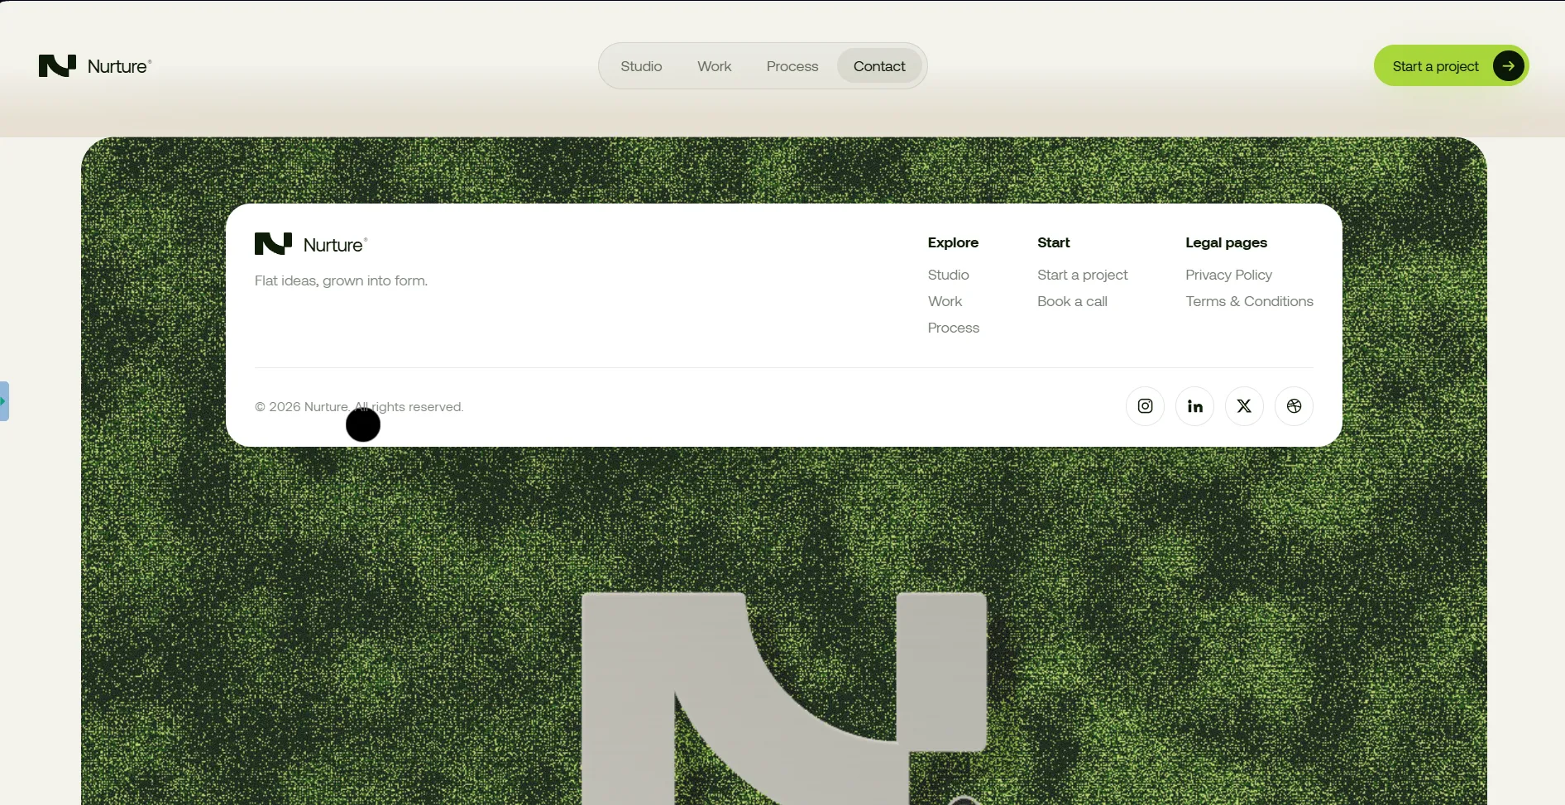The height and width of the screenshot is (805, 1565).
Task: Click the arrow icon in Start a project button
Action: (x=1508, y=66)
